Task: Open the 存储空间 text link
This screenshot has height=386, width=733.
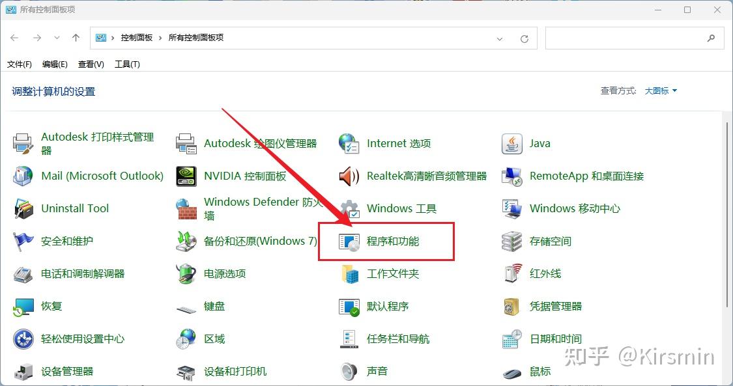Action: tap(550, 241)
